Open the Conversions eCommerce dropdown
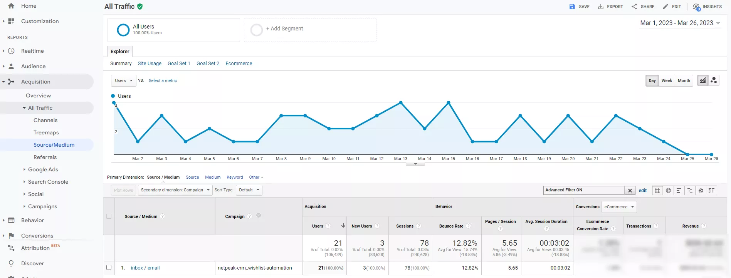The image size is (731, 278). (619, 207)
